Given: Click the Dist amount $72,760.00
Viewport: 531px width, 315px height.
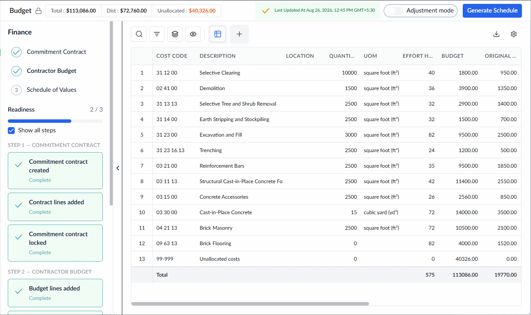Looking at the screenshot, I should point(133,11).
